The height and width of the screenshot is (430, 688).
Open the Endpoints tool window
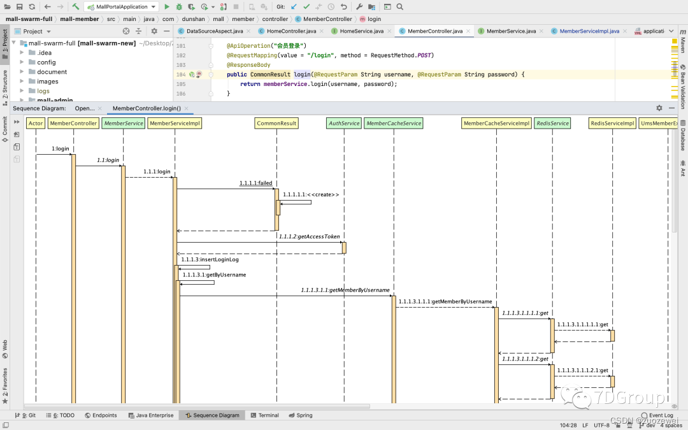click(x=101, y=415)
